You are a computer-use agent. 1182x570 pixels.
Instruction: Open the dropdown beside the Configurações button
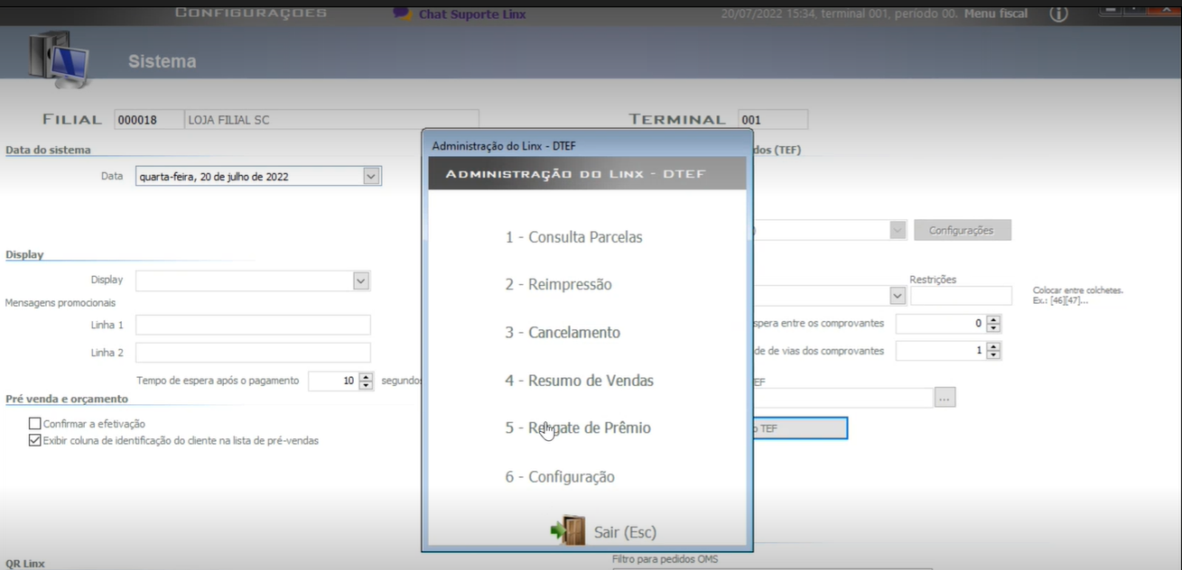click(898, 230)
